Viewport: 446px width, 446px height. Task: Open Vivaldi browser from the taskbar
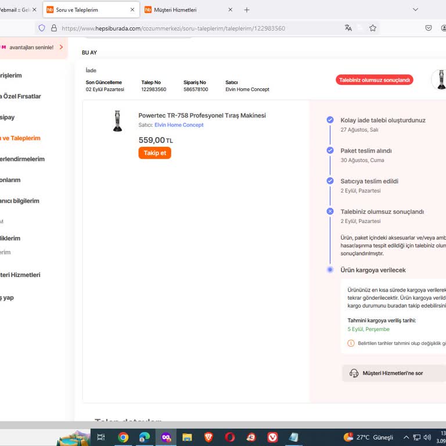click(272, 437)
